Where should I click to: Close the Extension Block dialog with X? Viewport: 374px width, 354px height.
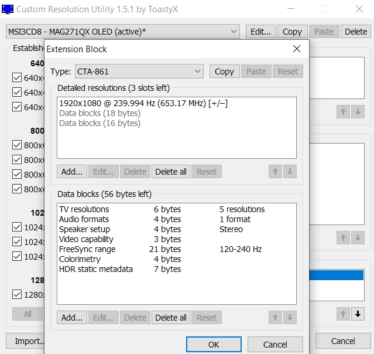(296, 49)
